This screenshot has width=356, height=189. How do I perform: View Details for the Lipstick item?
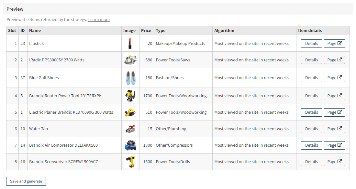[311, 43]
